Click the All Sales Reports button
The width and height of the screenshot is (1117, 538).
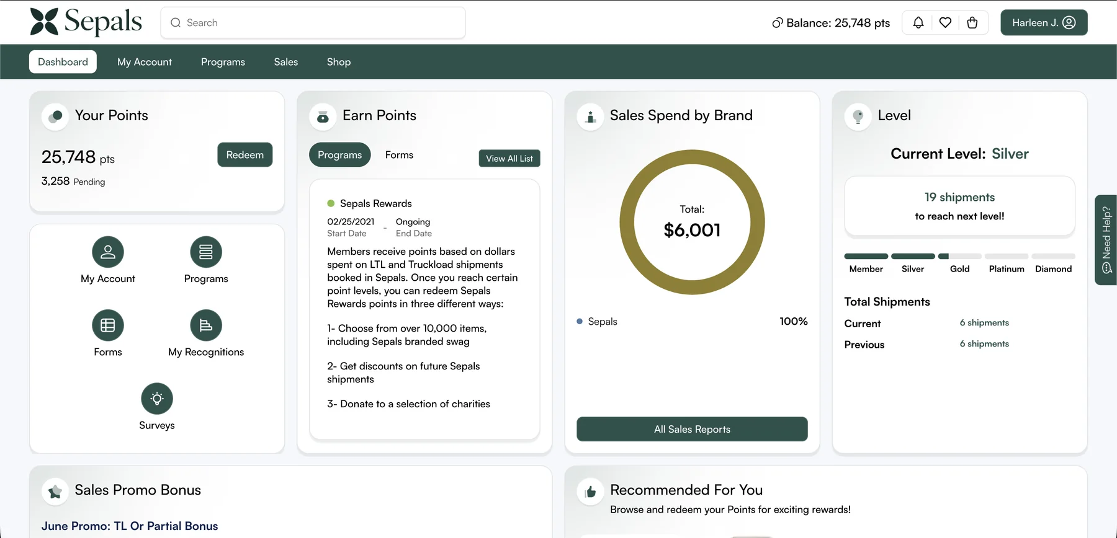click(692, 429)
